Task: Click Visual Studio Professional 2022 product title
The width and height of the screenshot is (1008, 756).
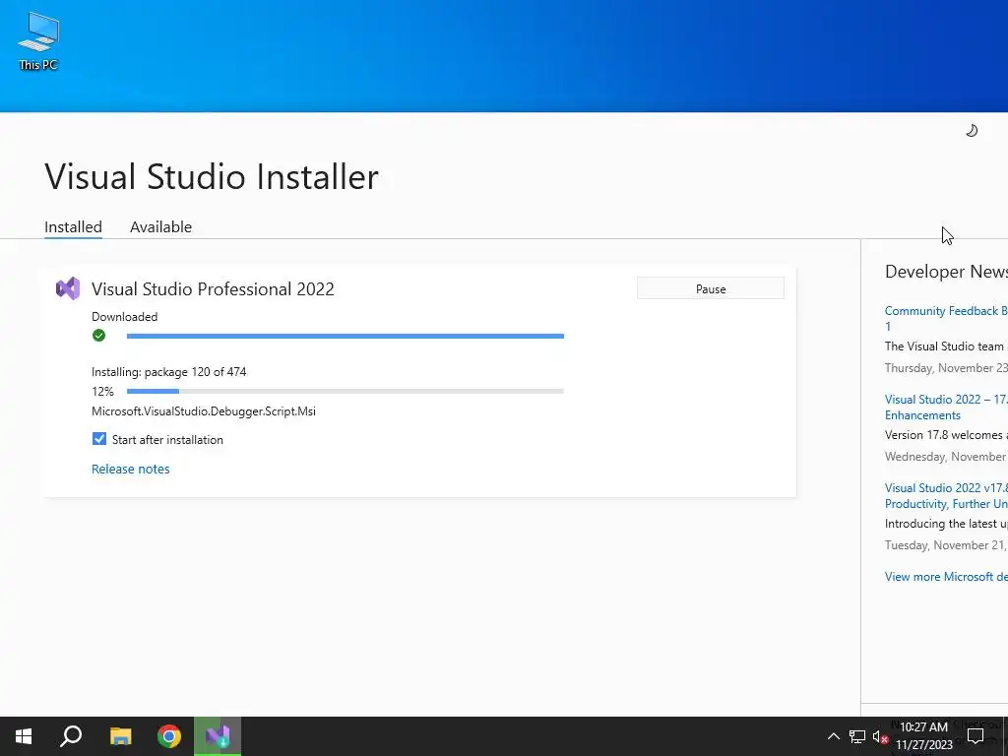Action: pos(213,288)
